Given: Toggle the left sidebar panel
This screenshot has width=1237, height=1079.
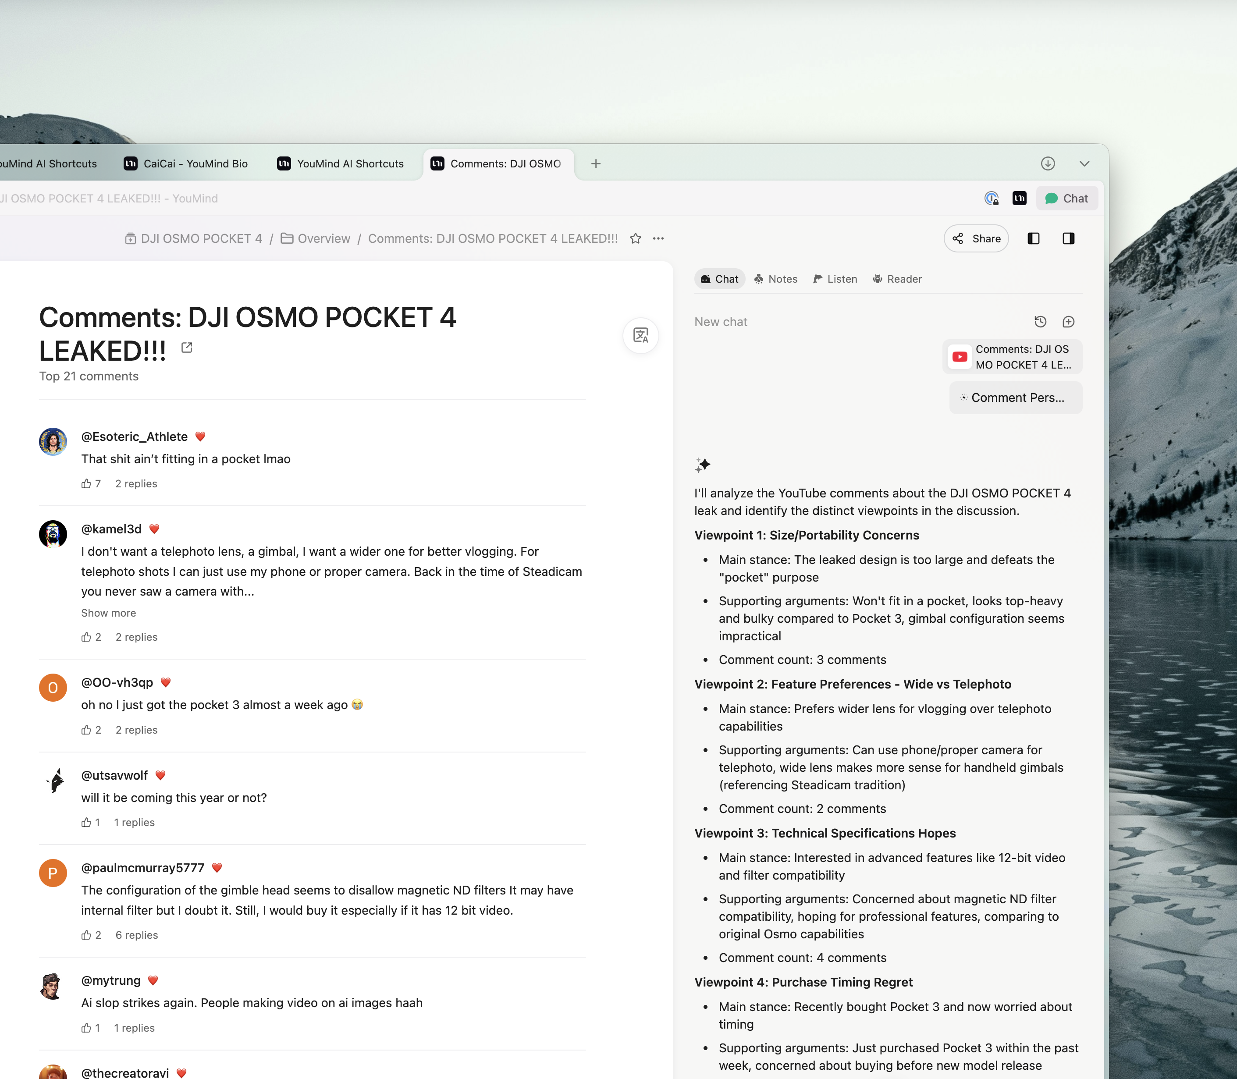Looking at the screenshot, I should point(1034,238).
